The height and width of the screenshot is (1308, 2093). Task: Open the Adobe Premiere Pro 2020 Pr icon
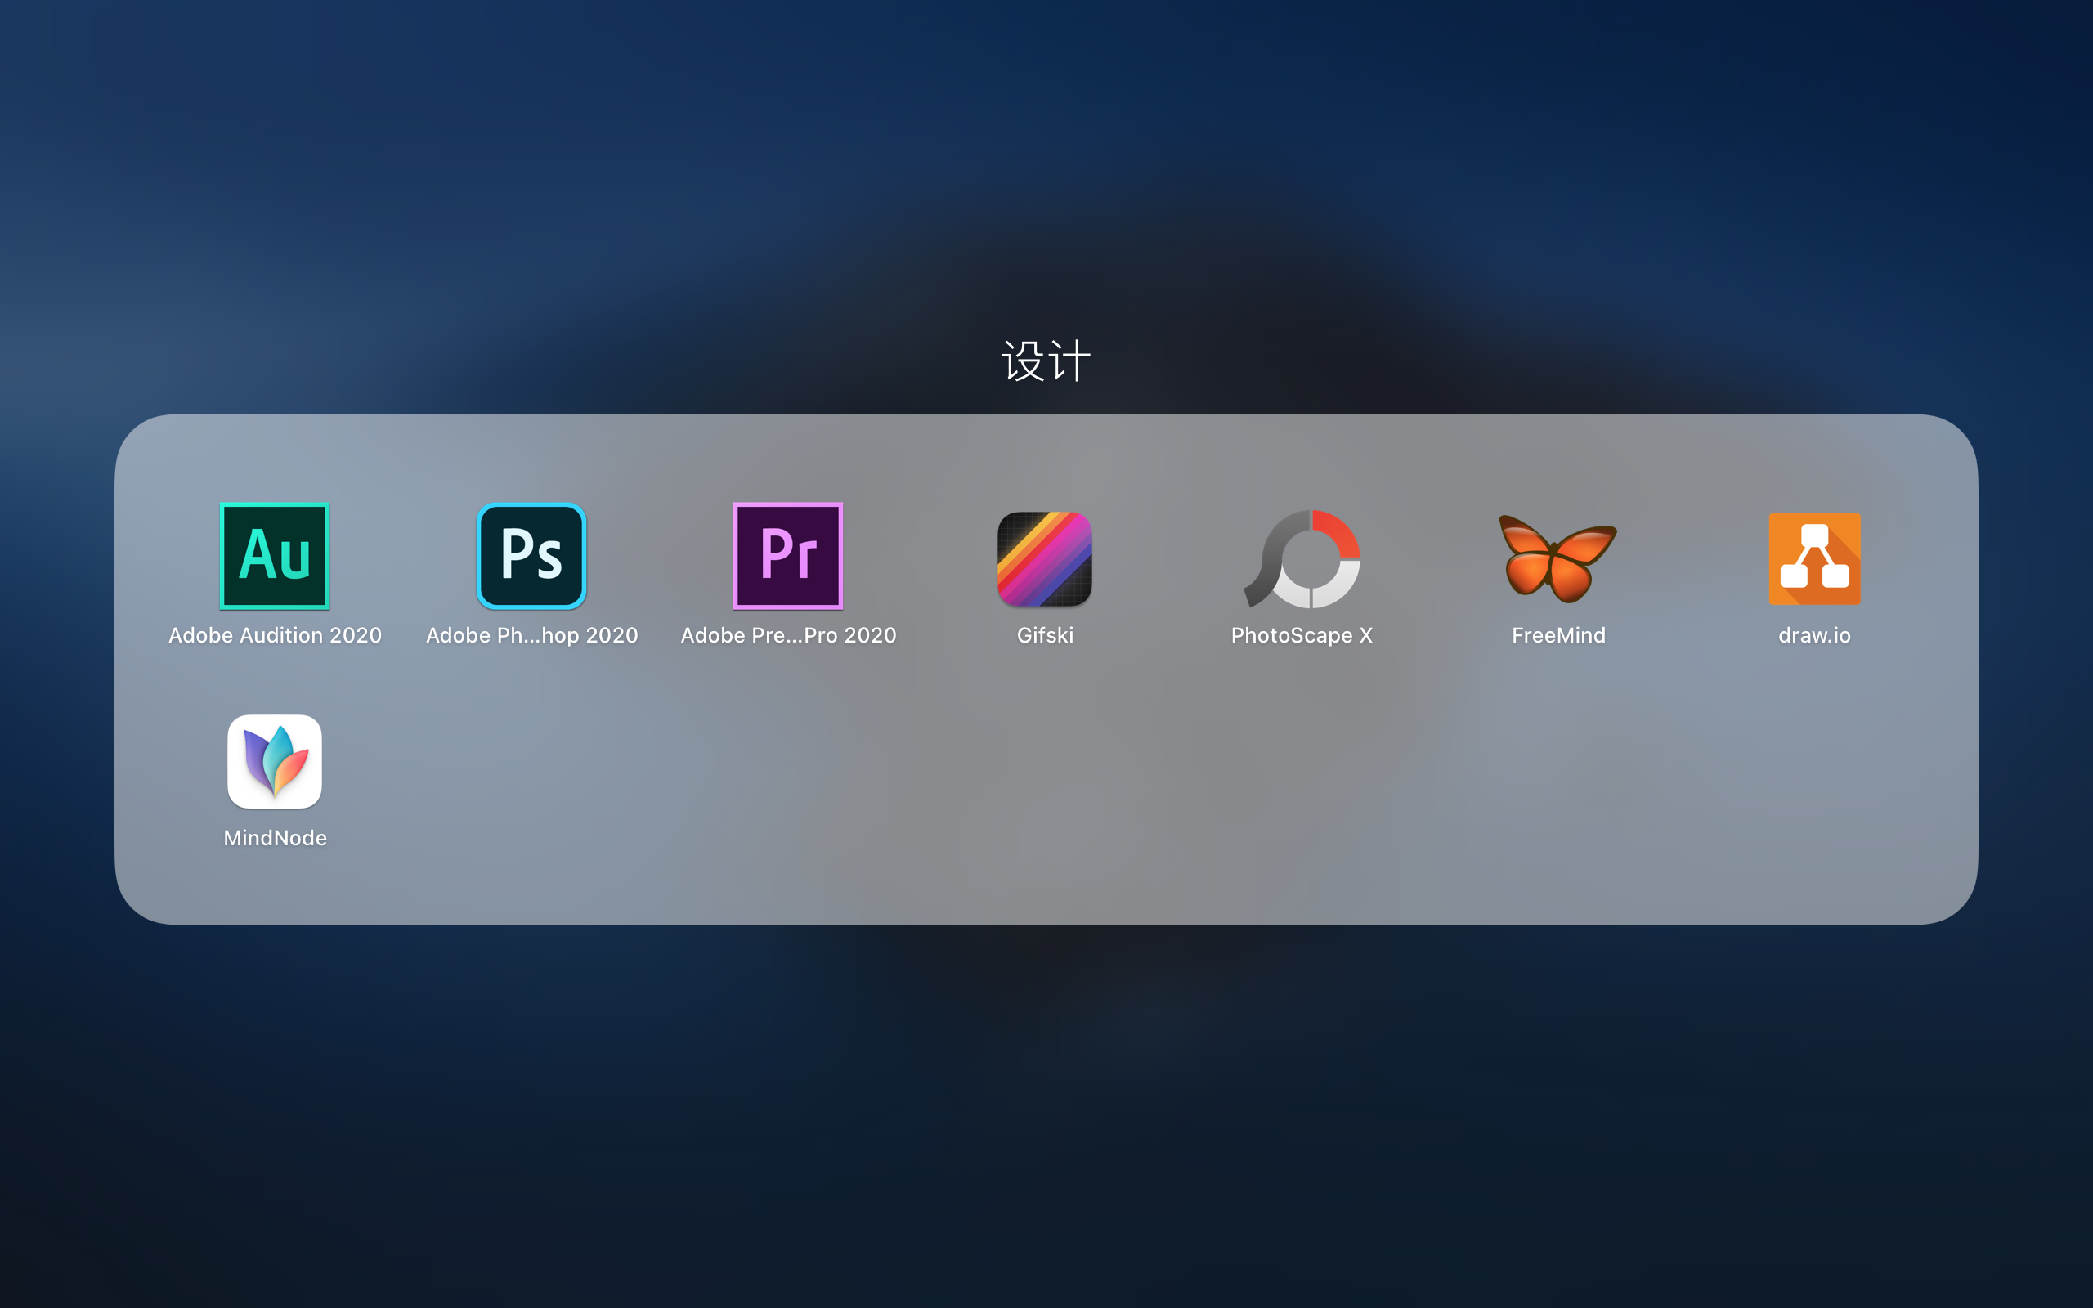click(788, 556)
